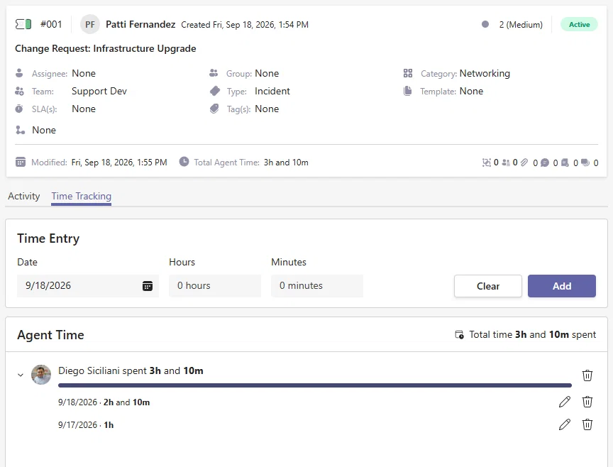Delete the 9/17/2026 1h time entry
Screen dimensions: 613x467
[587, 424]
